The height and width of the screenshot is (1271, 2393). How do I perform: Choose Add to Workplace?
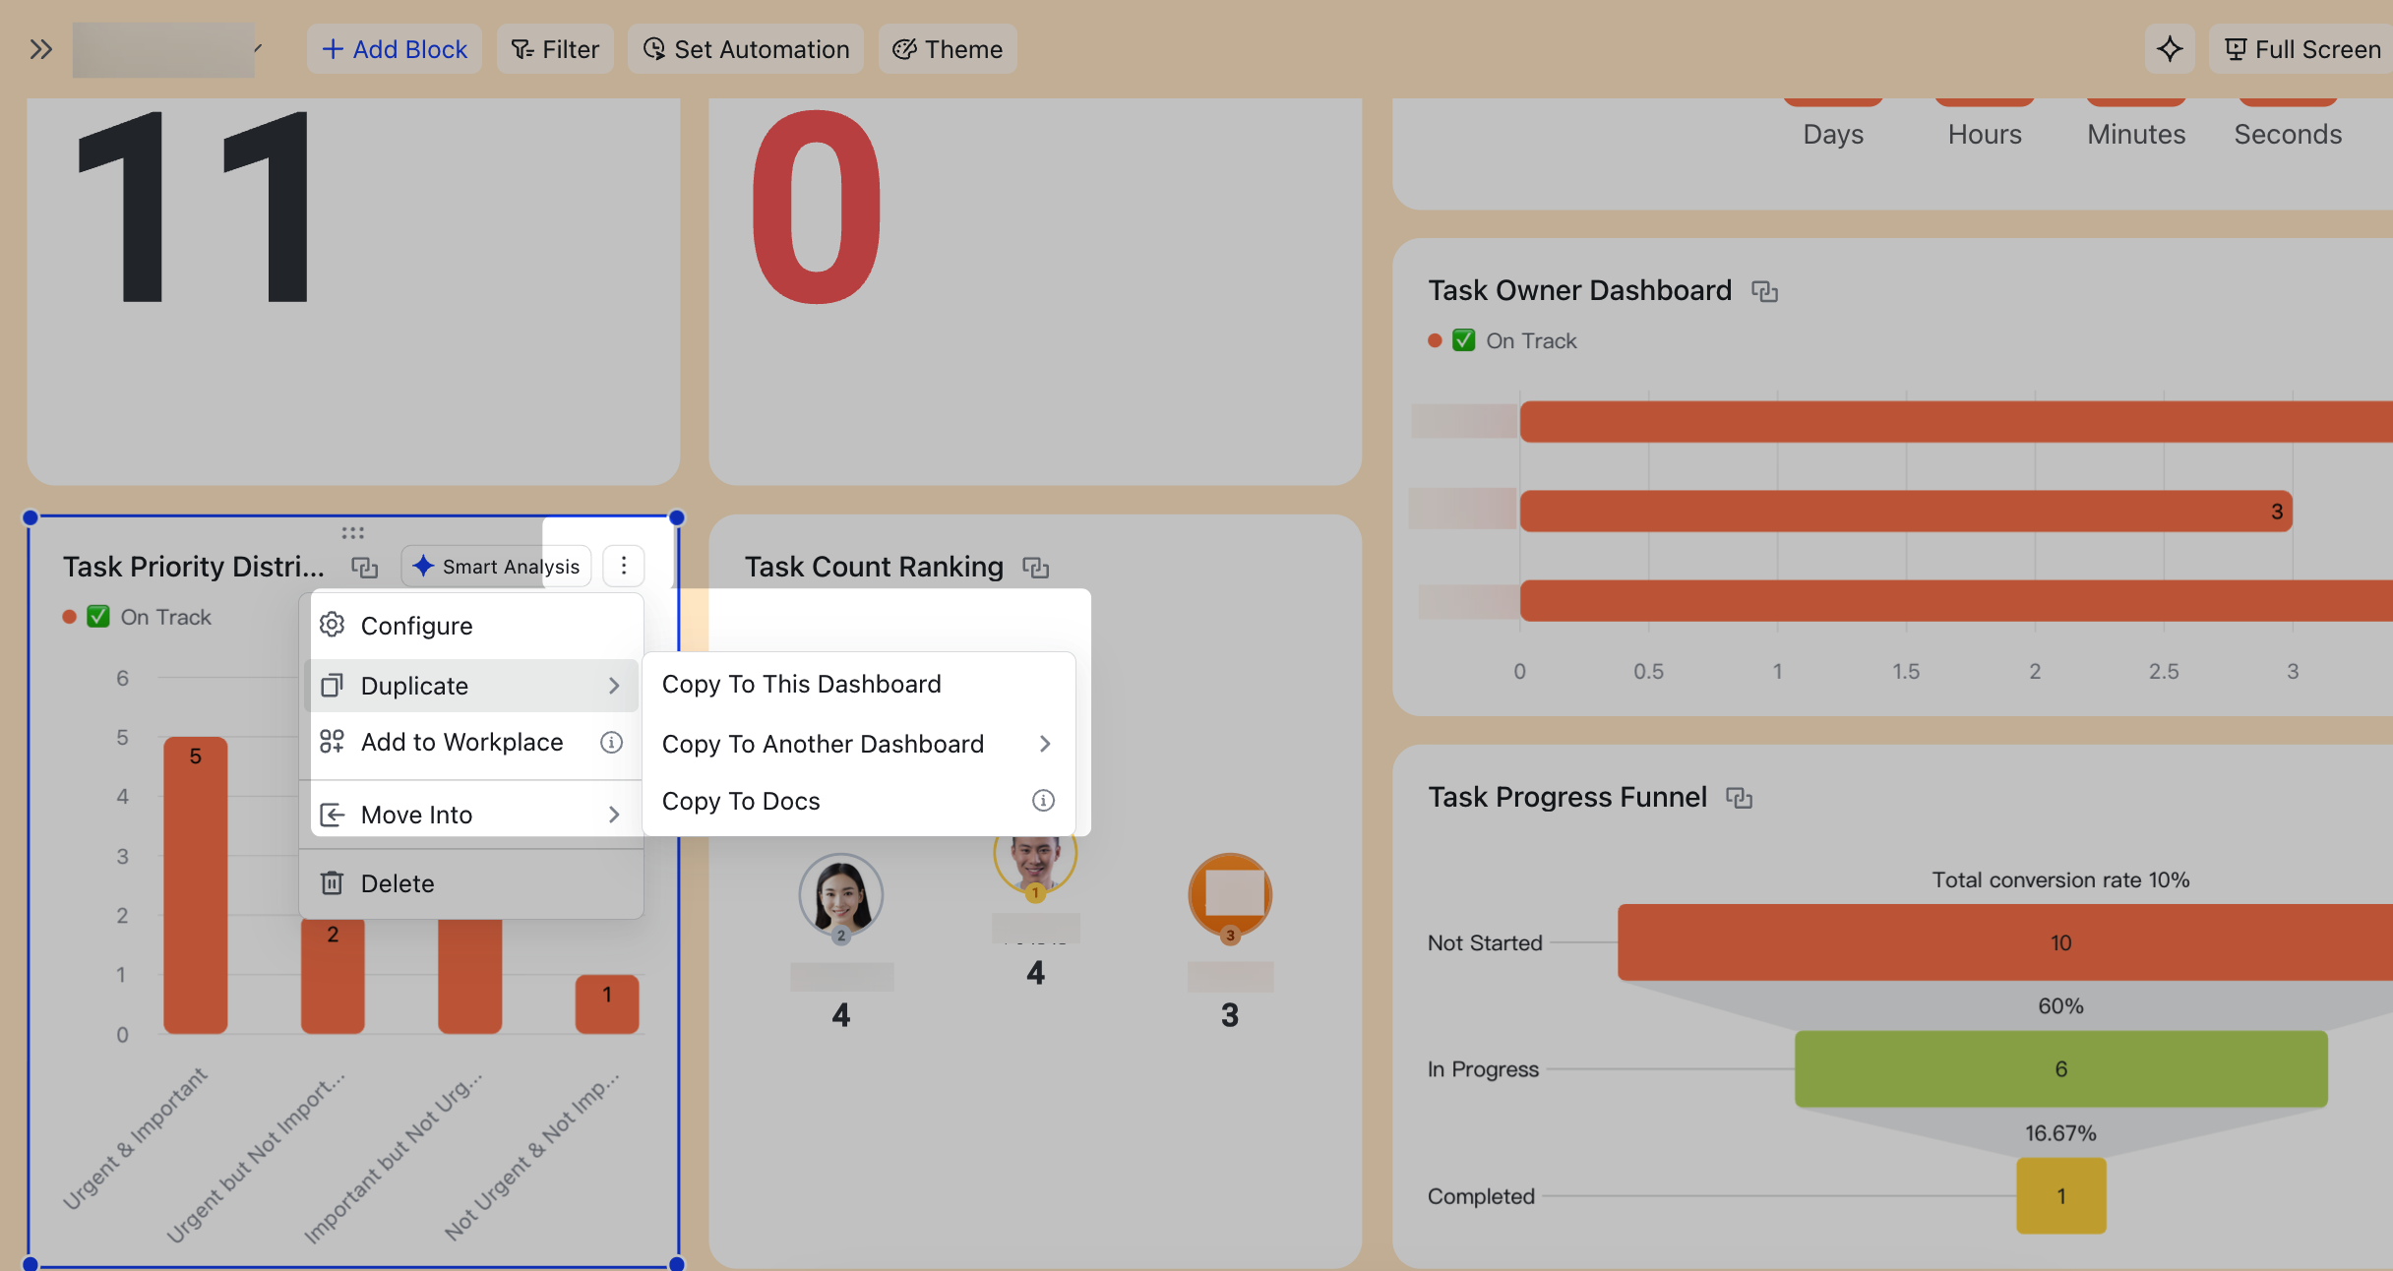pyautogui.click(x=473, y=742)
